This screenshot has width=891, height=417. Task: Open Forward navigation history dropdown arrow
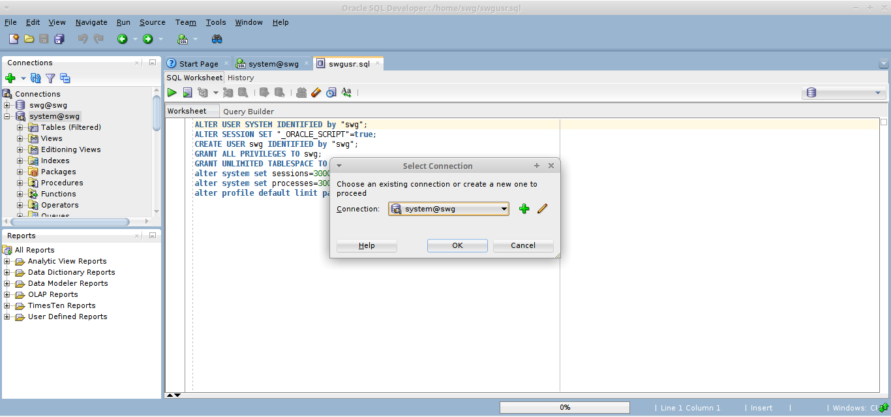pyautogui.click(x=161, y=39)
